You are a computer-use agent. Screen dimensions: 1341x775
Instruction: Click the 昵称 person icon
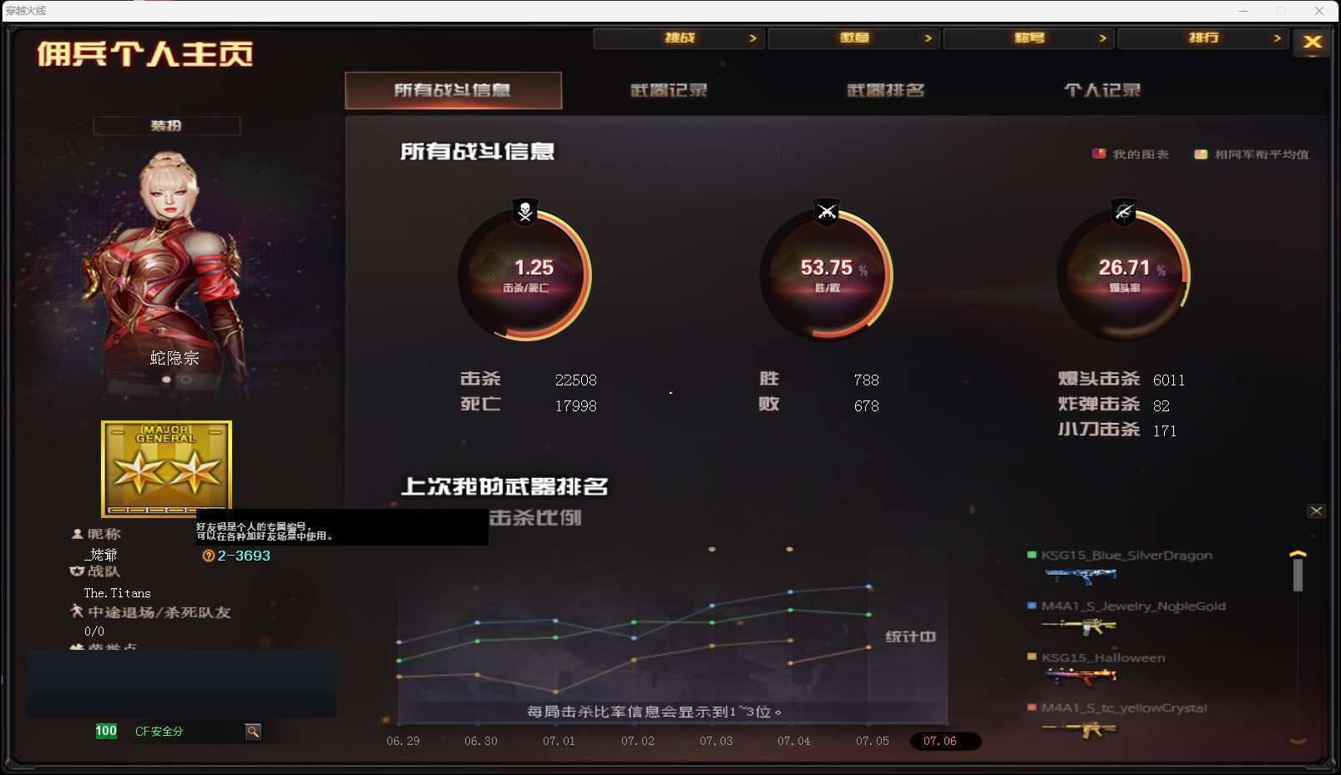pos(77,534)
